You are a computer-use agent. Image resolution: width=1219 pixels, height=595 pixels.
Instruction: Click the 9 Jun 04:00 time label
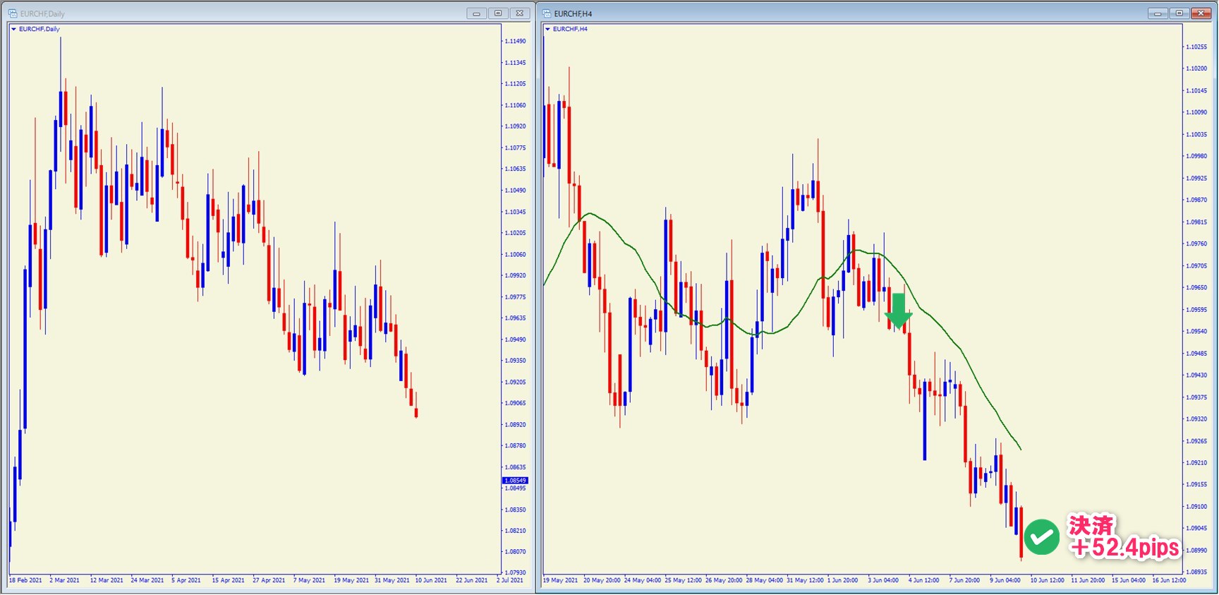[1005, 580]
